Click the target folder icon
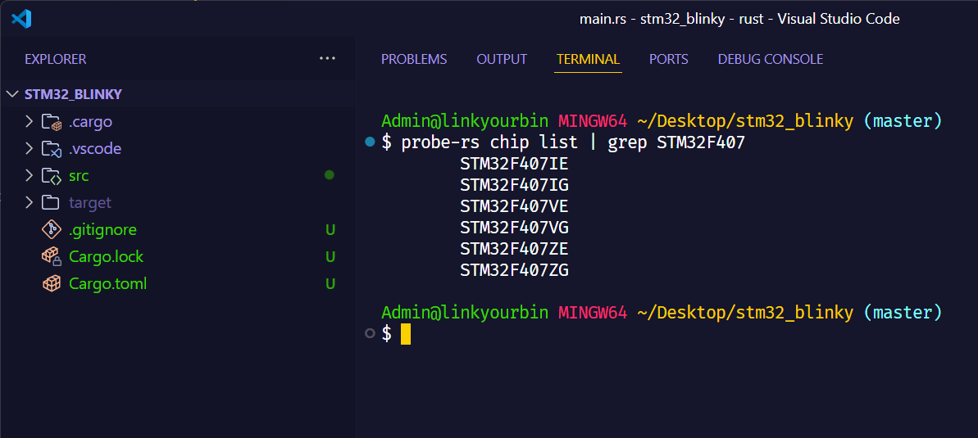 [52, 203]
